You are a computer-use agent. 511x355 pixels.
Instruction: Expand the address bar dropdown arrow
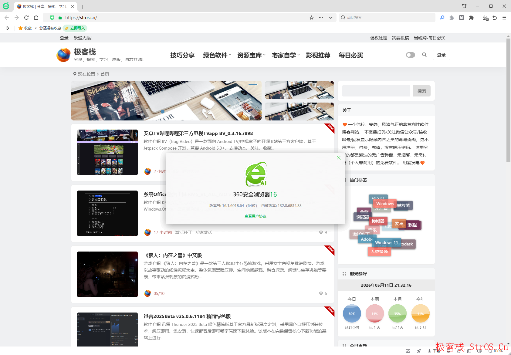point(331,18)
